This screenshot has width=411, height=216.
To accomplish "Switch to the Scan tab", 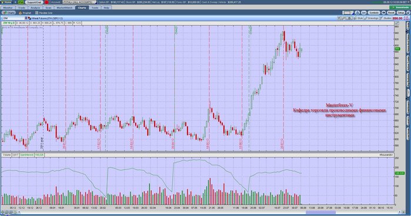I will (x=48, y=8).
